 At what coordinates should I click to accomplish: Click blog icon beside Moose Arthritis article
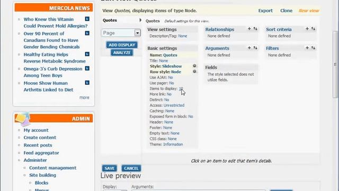click(87, 83)
